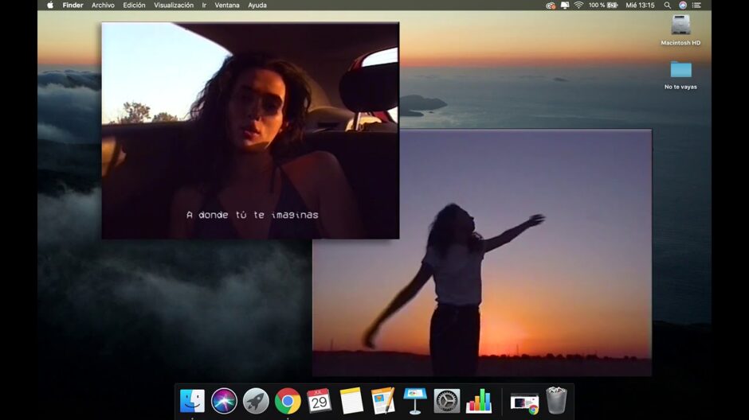The image size is (749, 420).
Task: Launch Keynote from the Dock
Action: pyautogui.click(x=415, y=401)
